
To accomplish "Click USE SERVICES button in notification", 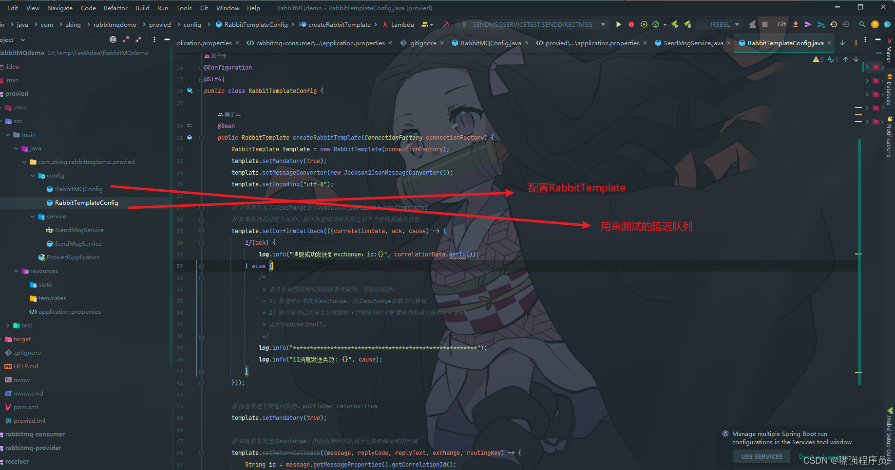I will click(762, 456).
